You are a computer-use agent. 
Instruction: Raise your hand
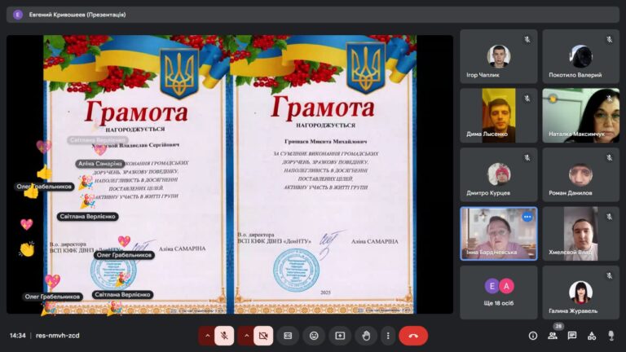366,336
